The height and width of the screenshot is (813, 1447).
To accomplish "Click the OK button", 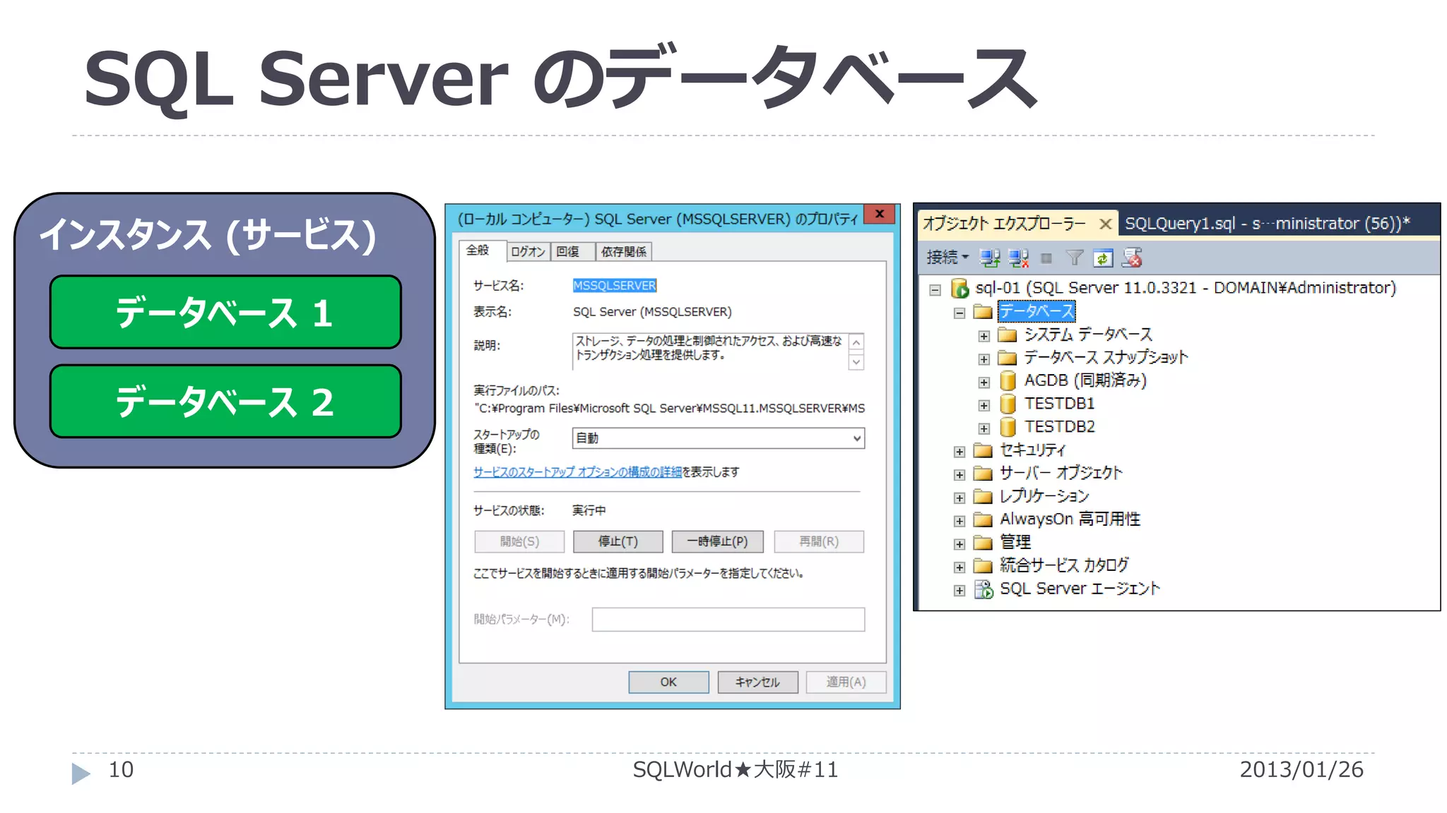I will 668,682.
